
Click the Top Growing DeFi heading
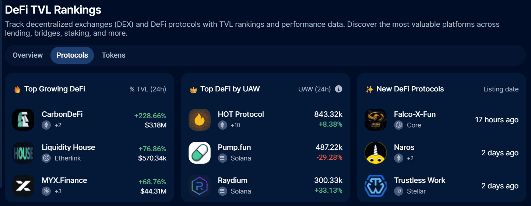click(54, 89)
